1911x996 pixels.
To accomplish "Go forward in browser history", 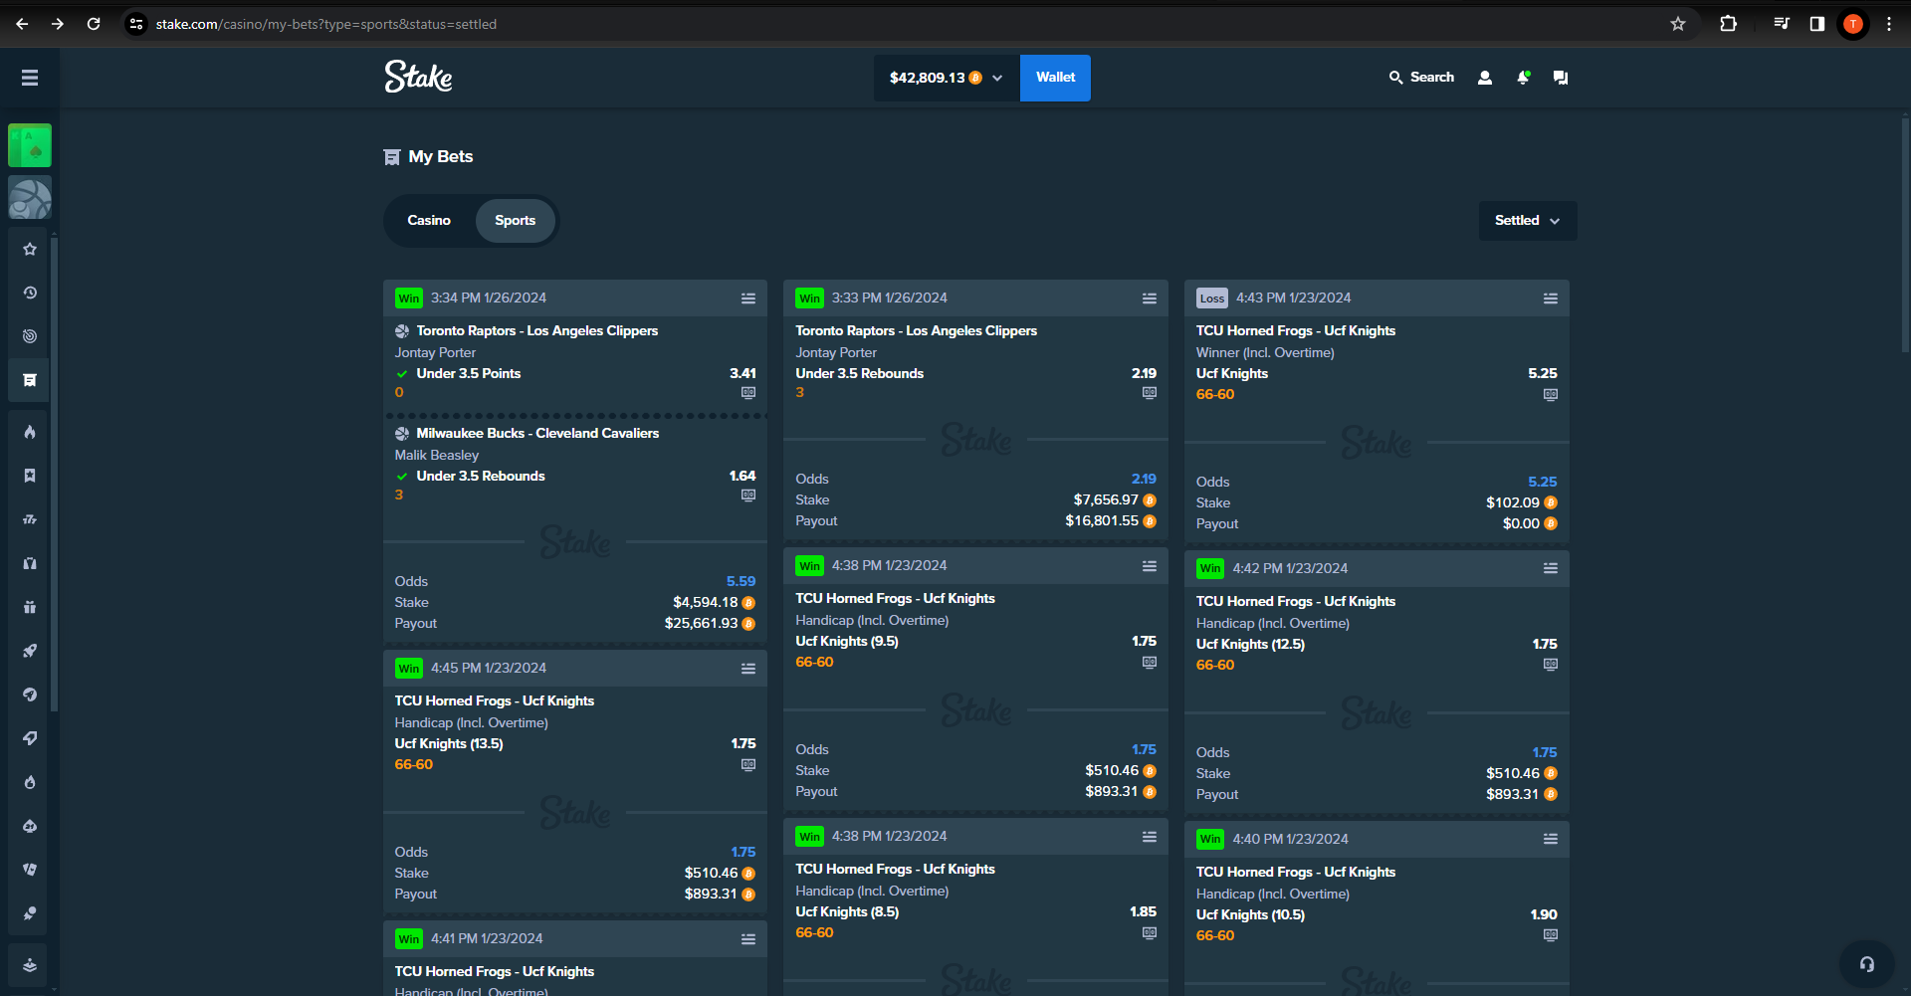I will 58,24.
